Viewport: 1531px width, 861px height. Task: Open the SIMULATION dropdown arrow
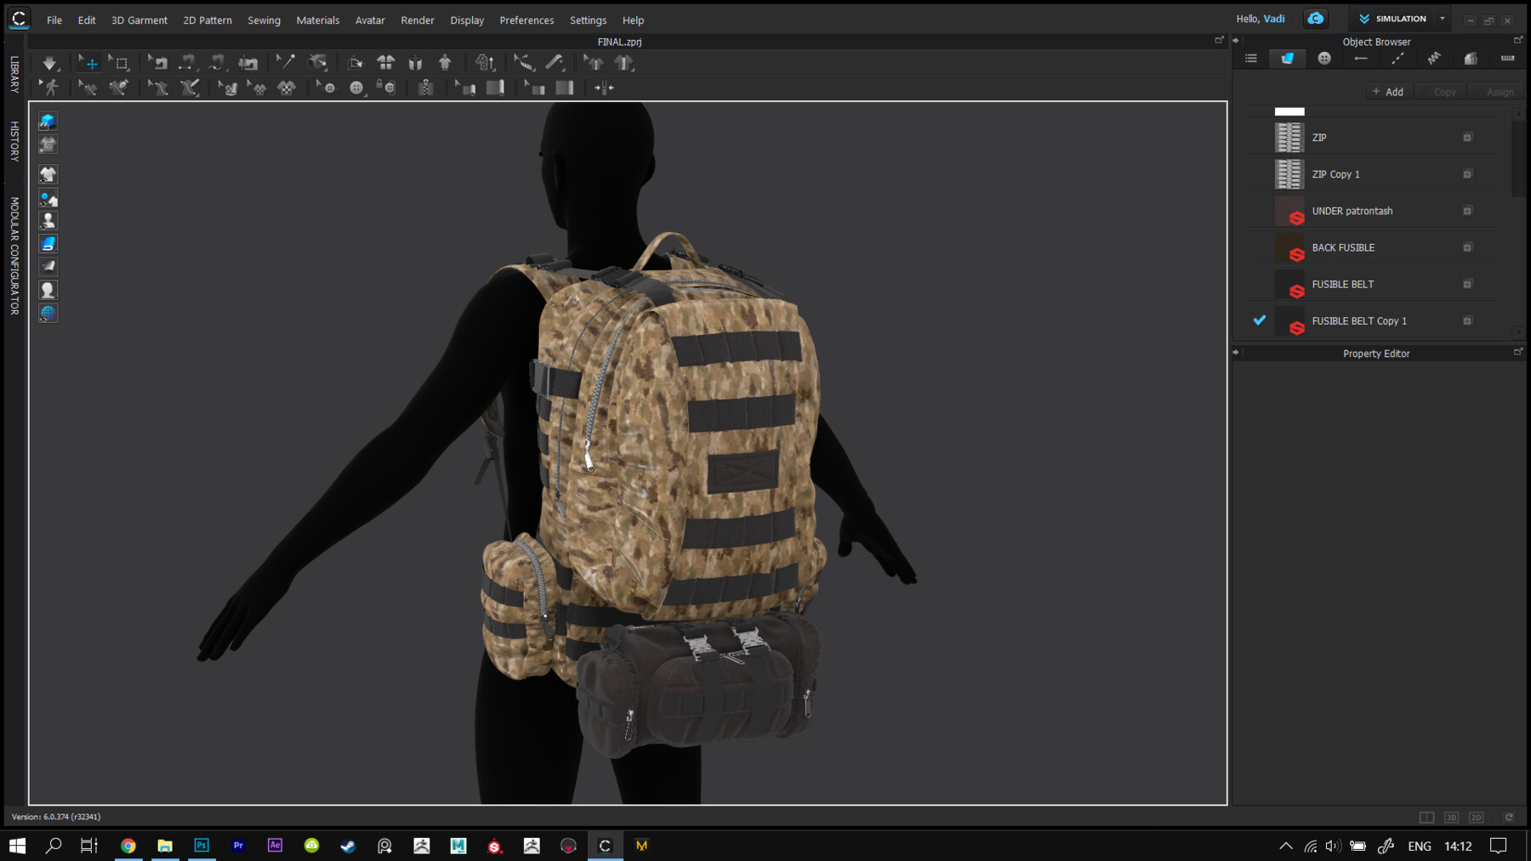(x=1442, y=18)
